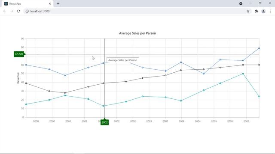Click the dark series first point at 39
Viewport: 275px width, 154px height.
(x=26, y=83)
